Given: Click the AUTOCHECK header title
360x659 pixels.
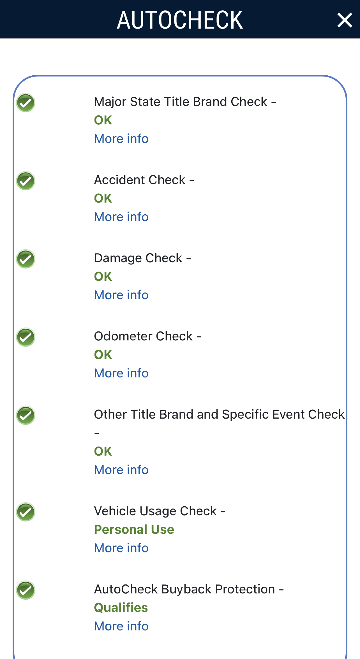Looking at the screenshot, I should tap(180, 20).
